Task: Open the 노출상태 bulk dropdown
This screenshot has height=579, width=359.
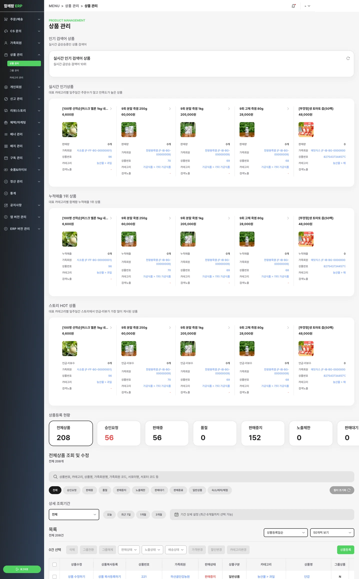Action: click(152, 549)
